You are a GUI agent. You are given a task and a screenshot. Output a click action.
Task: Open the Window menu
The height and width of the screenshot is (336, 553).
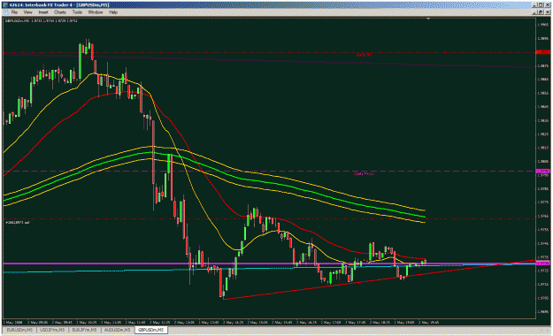(96, 12)
